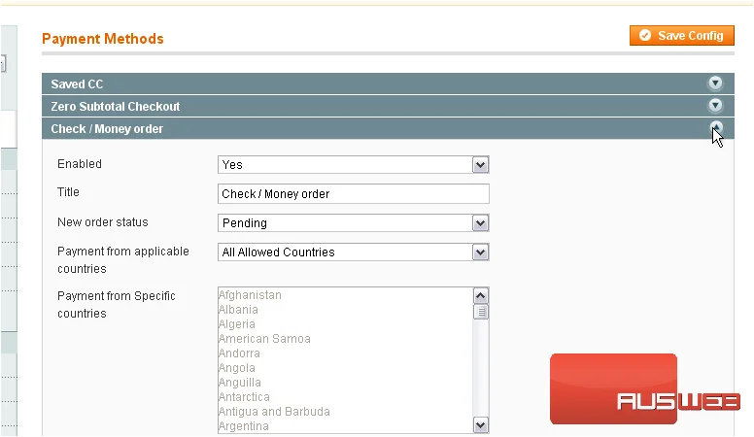754x437 pixels.
Task: Open the Enabled dropdown set to Yes
Action: pos(354,165)
